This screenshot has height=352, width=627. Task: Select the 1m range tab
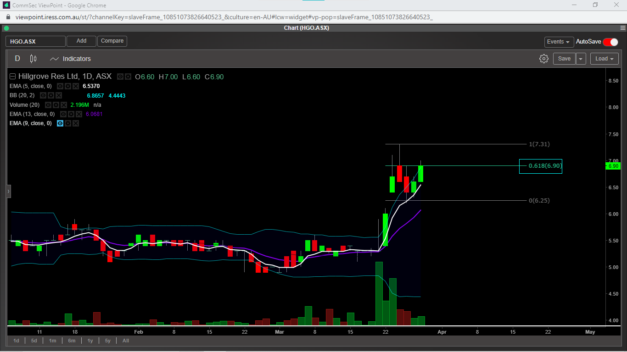52,341
